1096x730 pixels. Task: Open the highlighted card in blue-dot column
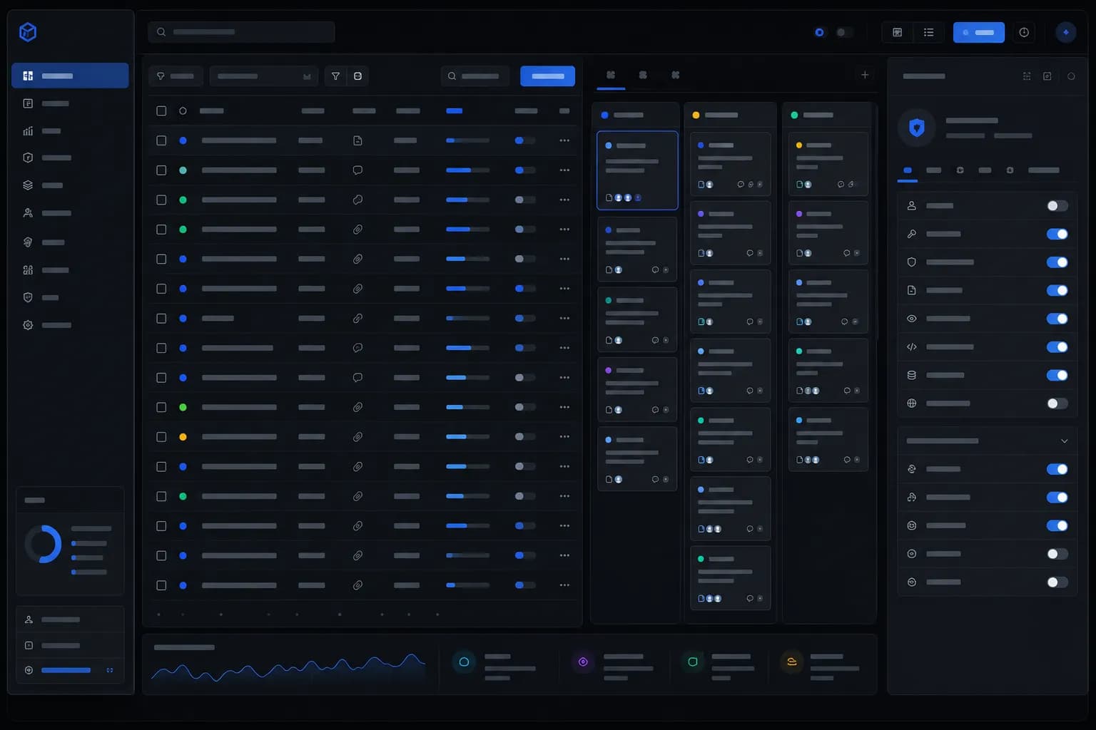pos(637,170)
